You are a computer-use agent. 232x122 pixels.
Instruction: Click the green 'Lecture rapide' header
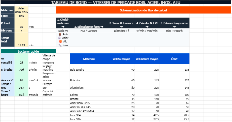click(x=28, y=51)
